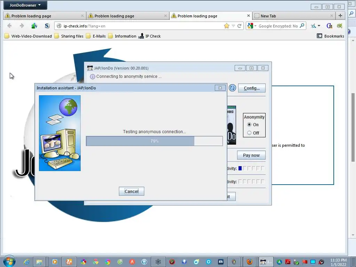The image size is (356, 267).
Task: Open a new tab with plus button
Action: 340,16
